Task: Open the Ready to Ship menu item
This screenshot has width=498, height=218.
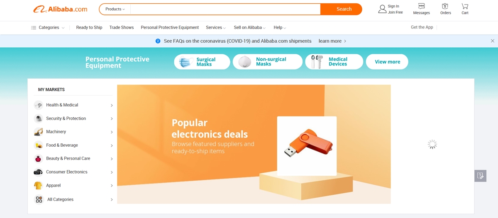Action: tap(89, 28)
